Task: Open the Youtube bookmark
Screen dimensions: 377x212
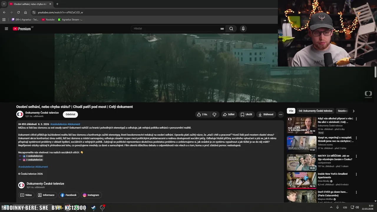Action: pyautogui.click(x=48, y=20)
